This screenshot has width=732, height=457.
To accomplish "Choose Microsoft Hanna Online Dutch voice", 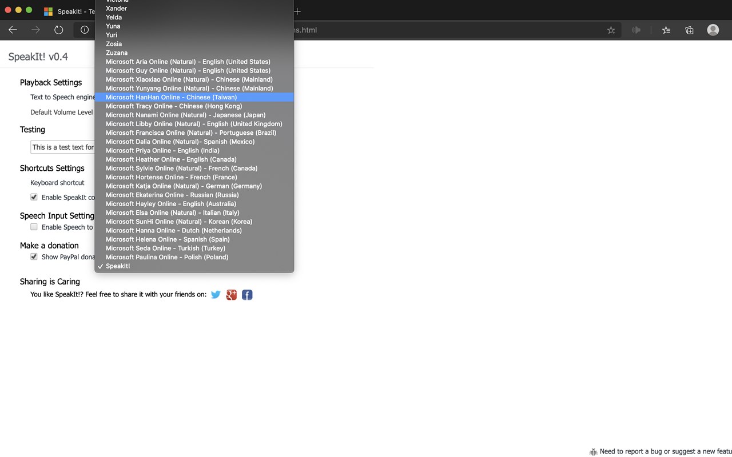I will coord(194,230).
